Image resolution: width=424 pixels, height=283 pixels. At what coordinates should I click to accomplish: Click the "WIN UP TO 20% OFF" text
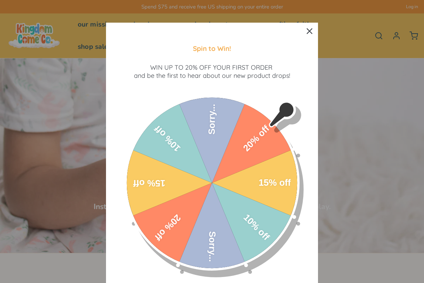(x=211, y=68)
